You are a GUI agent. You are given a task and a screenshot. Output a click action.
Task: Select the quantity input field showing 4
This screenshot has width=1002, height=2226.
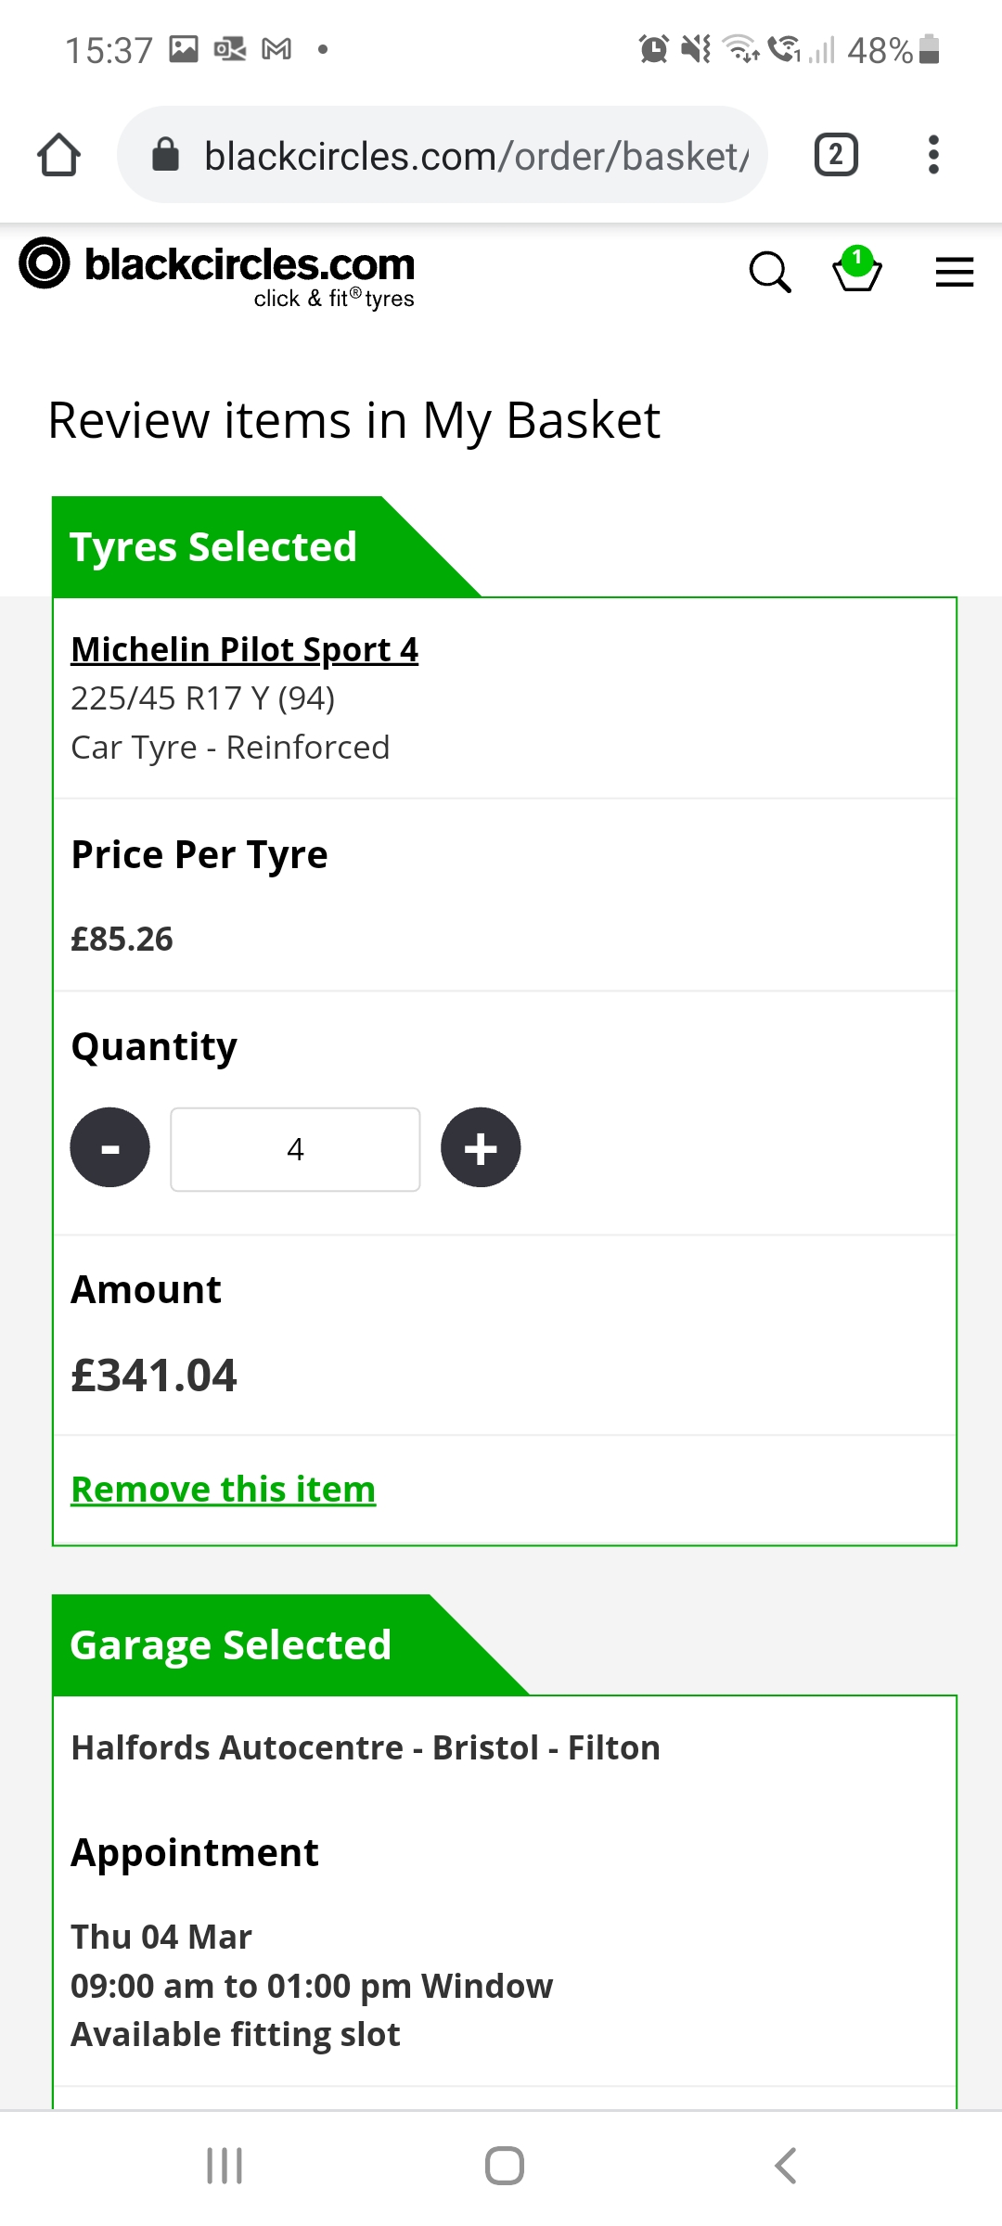pos(295,1149)
